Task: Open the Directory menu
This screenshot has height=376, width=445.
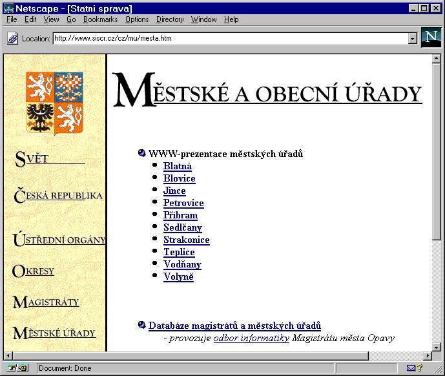Action: click(170, 19)
